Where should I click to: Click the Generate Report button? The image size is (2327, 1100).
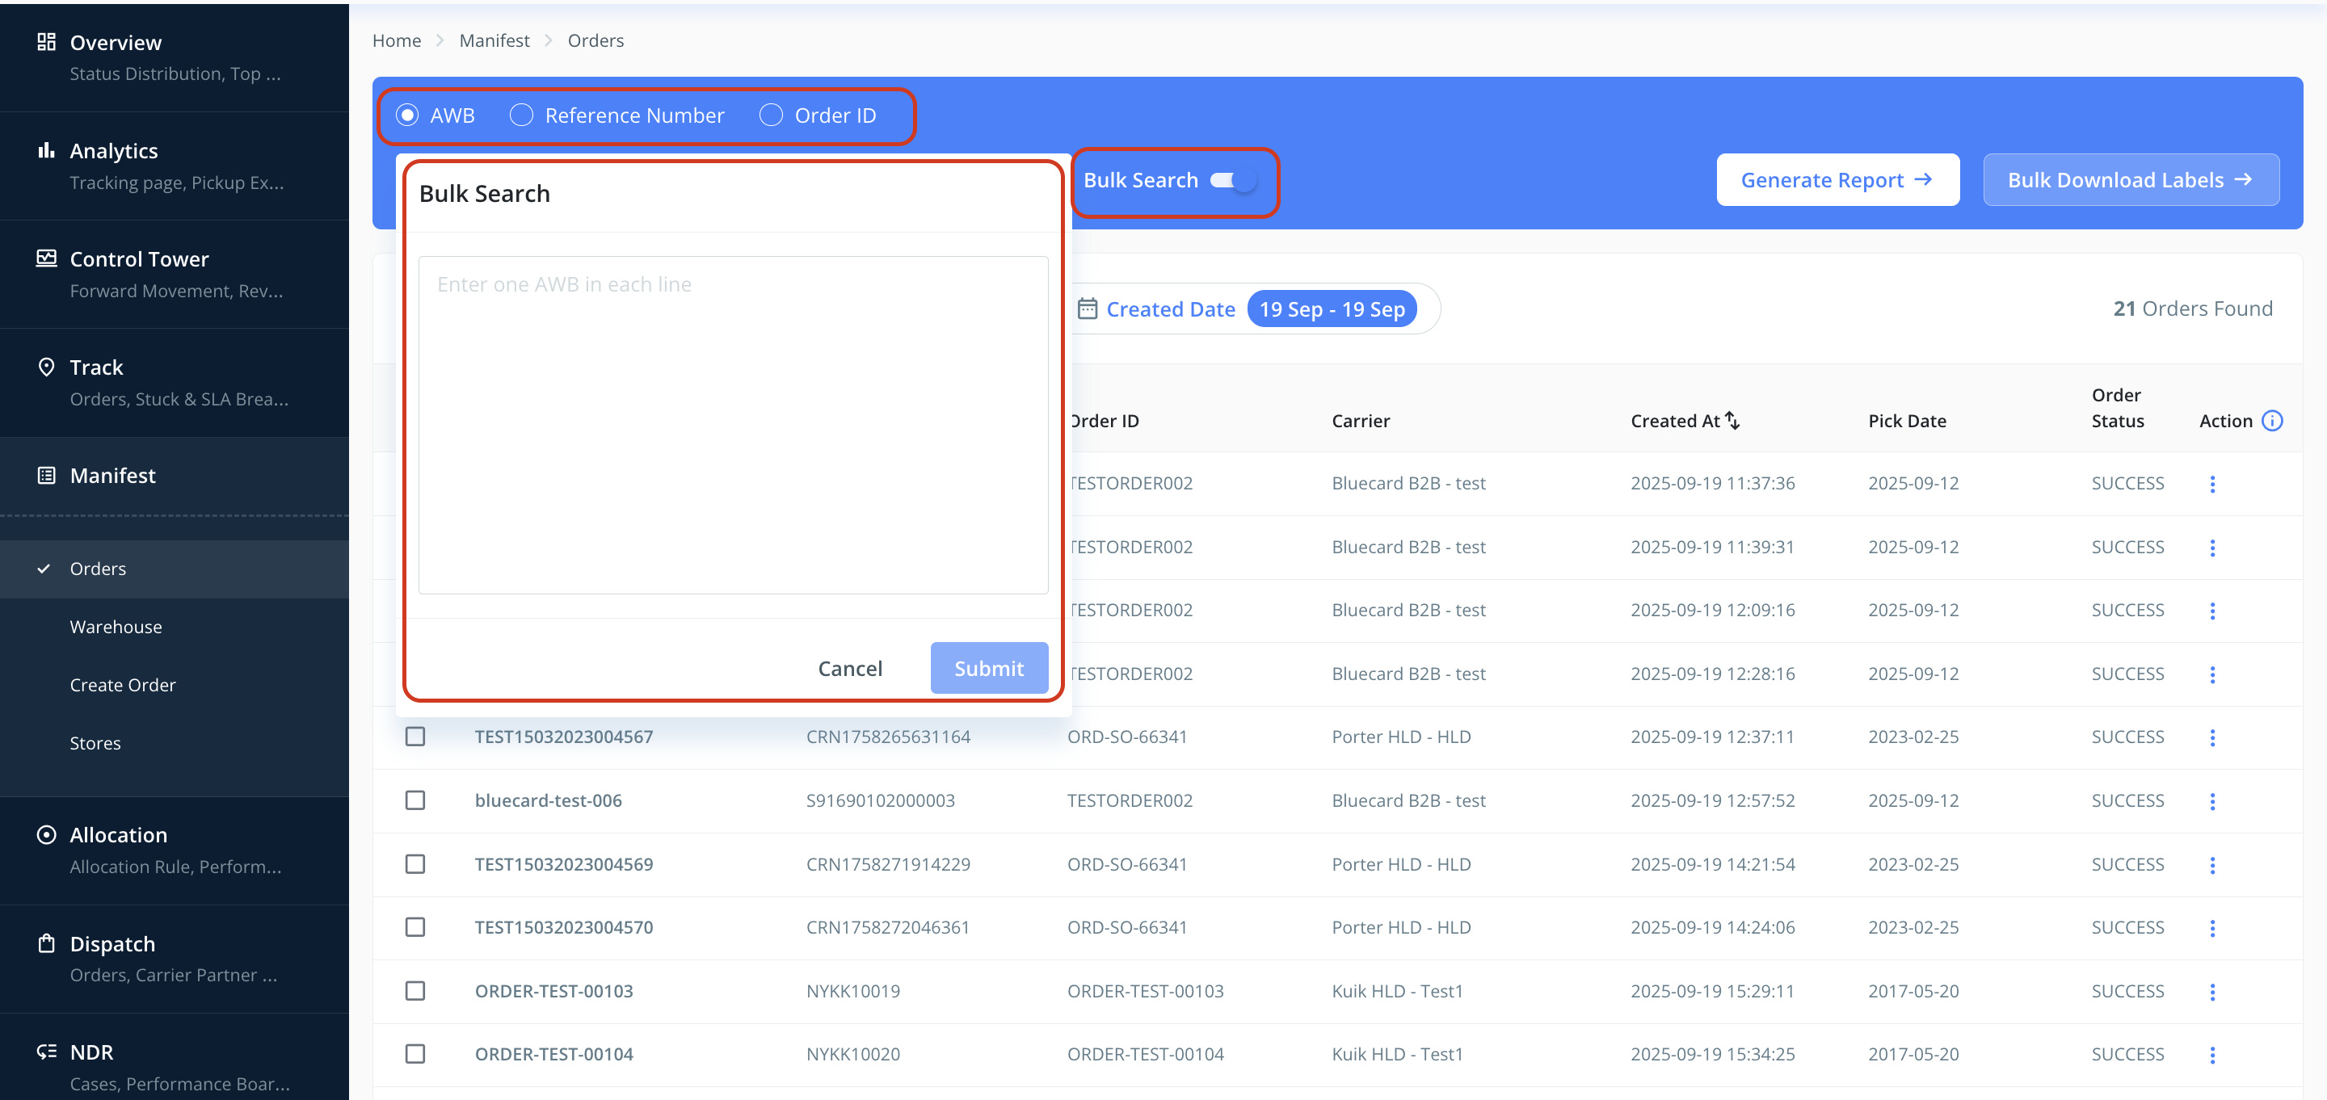coord(1837,180)
